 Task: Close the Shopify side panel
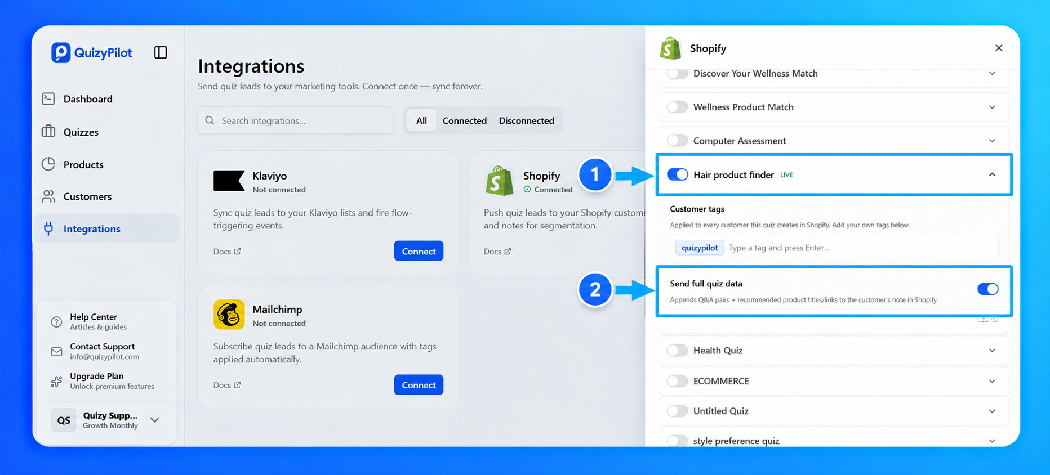point(999,48)
